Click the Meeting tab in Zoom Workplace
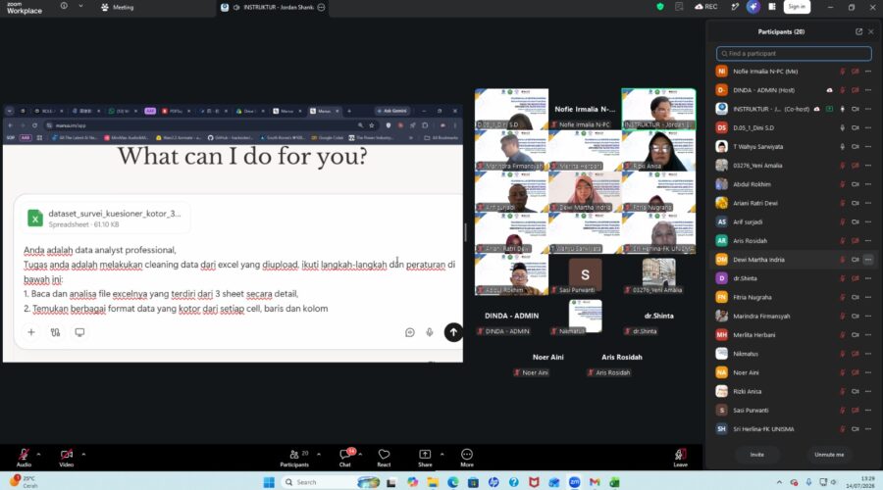Image resolution: width=883 pixels, height=490 pixels. pyautogui.click(x=119, y=7)
